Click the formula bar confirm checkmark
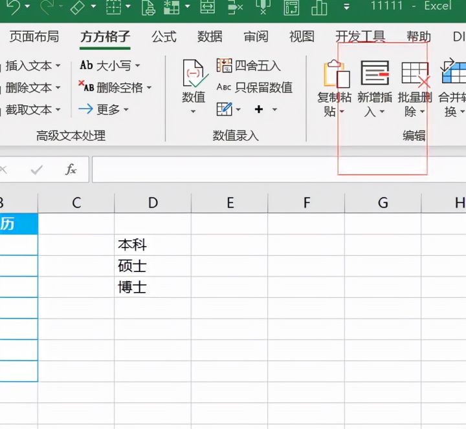The height and width of the screenshot is (429, 466). pos(36,170)
